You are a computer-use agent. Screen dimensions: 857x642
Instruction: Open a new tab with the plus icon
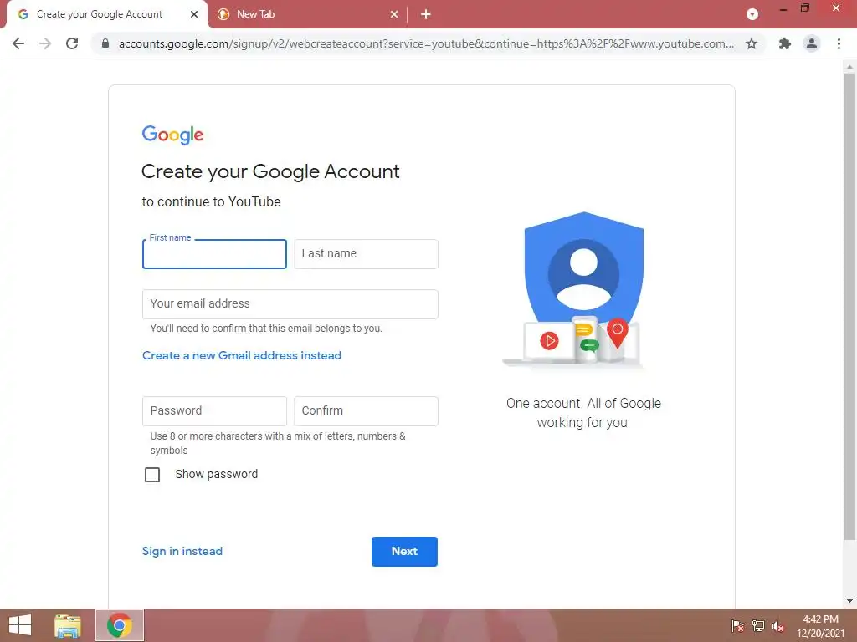tap(426, 14)
